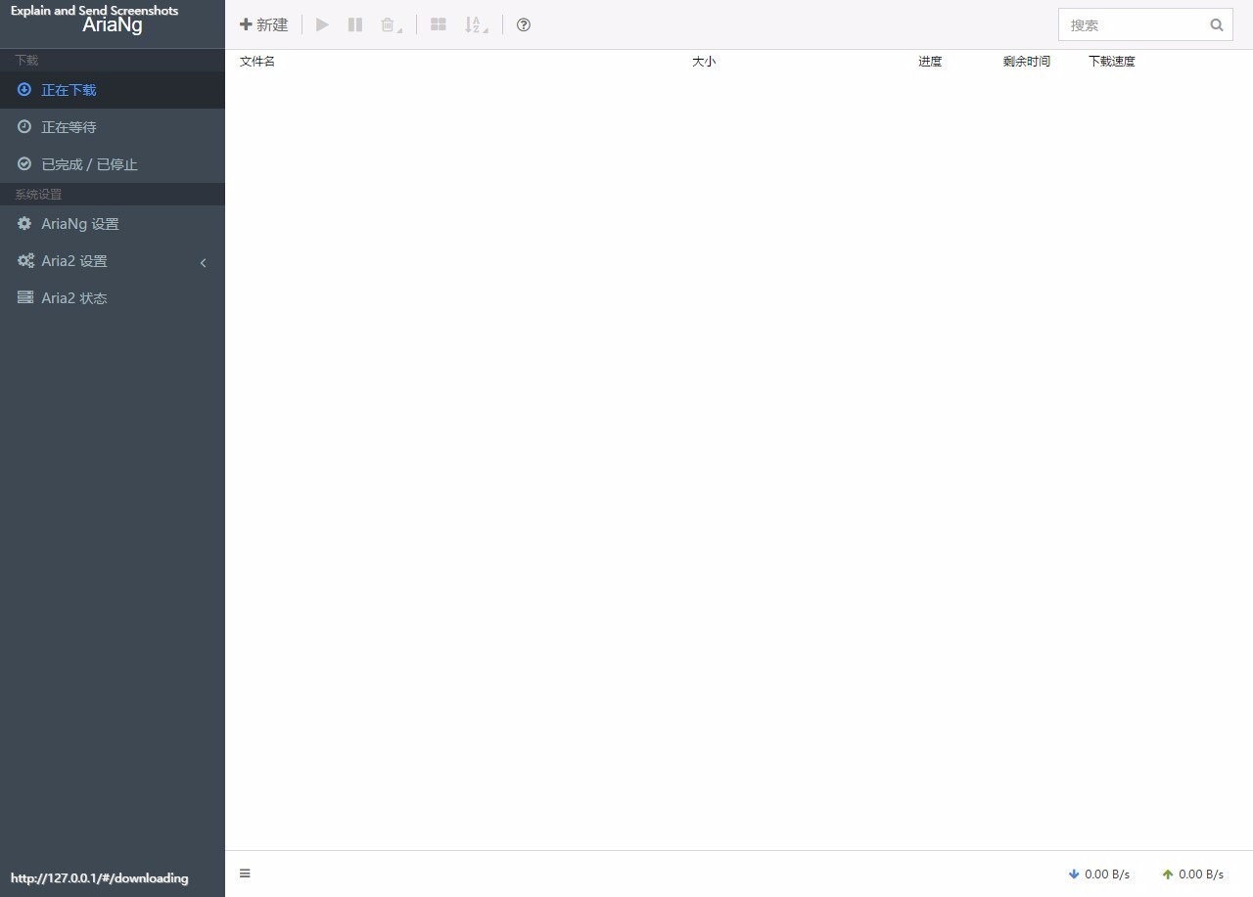Select all tasks using the grid icon
This screenshot has height=897, width=1253.
pyautogui.click(x=439, y=24)
